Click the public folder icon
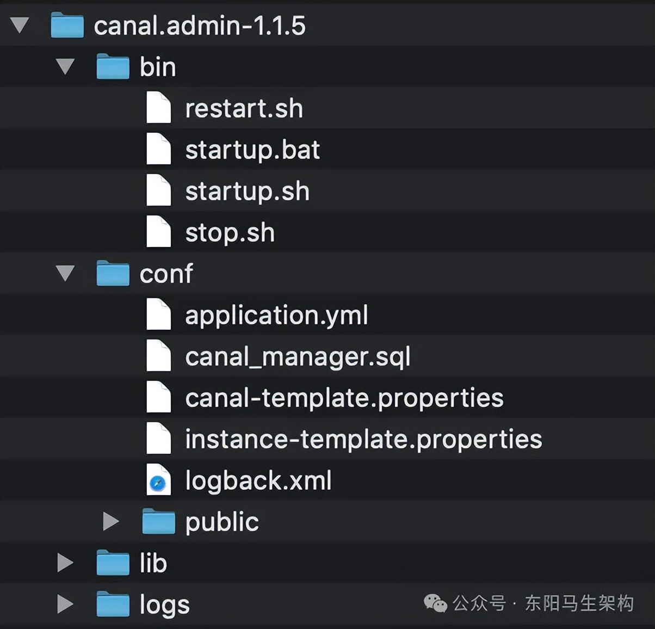 click(x=158, y=522)
